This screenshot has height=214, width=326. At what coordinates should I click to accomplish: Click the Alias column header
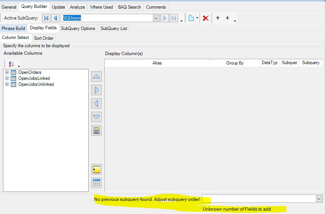[x=157, y=63]
